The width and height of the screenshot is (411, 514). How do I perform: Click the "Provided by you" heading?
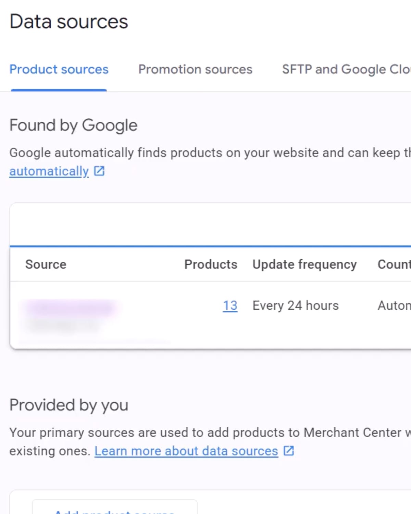click(69, 405)
